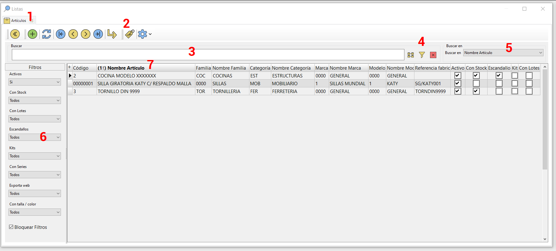Sort by Nombre Artículo column header

[x=146, y=68]
